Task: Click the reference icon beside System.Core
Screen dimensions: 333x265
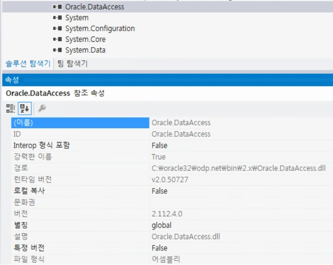Action: pos(57,39)
